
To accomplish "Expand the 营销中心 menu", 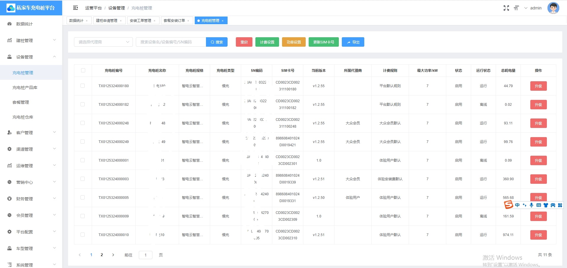I will click(x=54, y=182).
